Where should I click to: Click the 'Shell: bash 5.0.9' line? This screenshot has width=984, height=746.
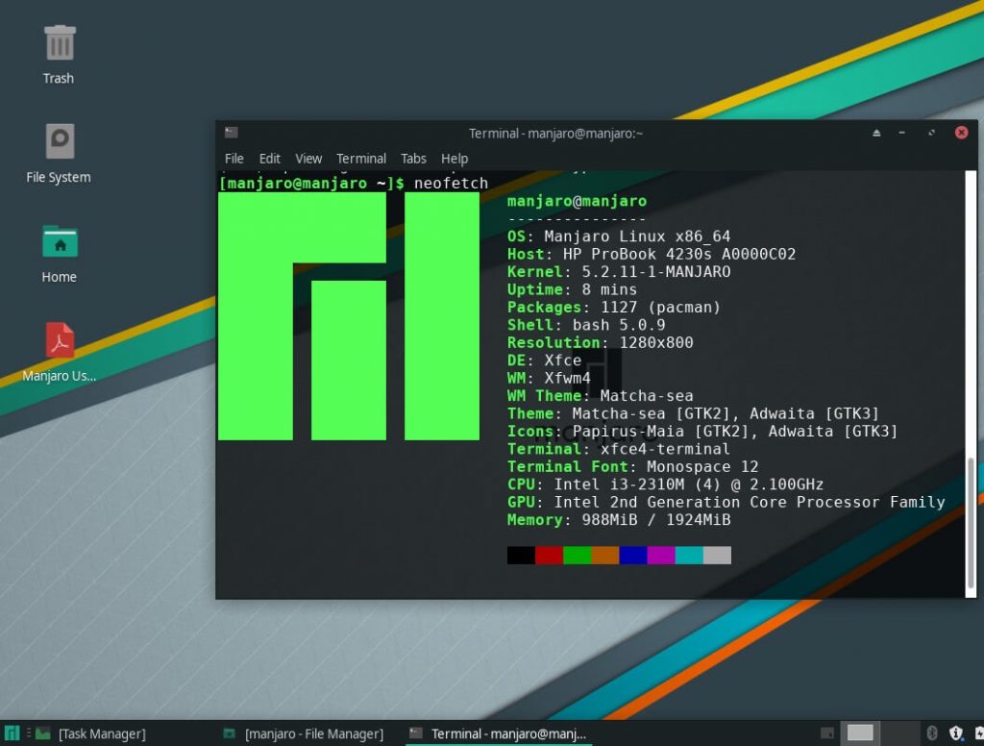pyautogui.click(x=586, y=325)
